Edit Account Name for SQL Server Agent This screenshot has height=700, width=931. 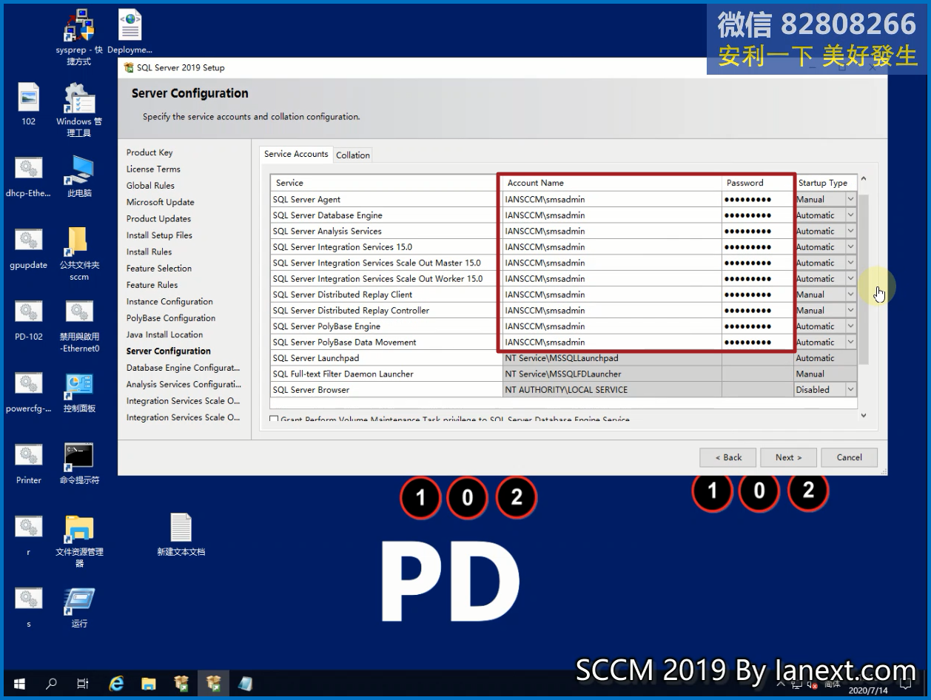(x=611, y=199)
